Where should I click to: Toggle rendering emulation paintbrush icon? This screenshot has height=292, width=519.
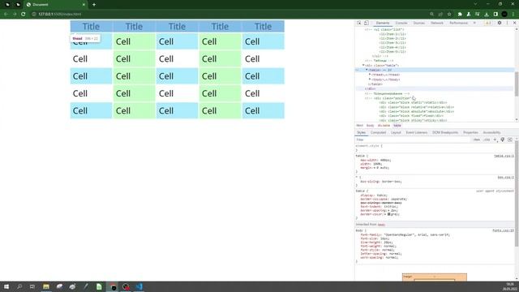pyautogui.click(x=503, y=140)
